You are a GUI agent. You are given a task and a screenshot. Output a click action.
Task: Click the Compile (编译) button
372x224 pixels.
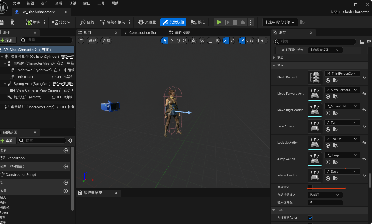[x=33, y=22]
